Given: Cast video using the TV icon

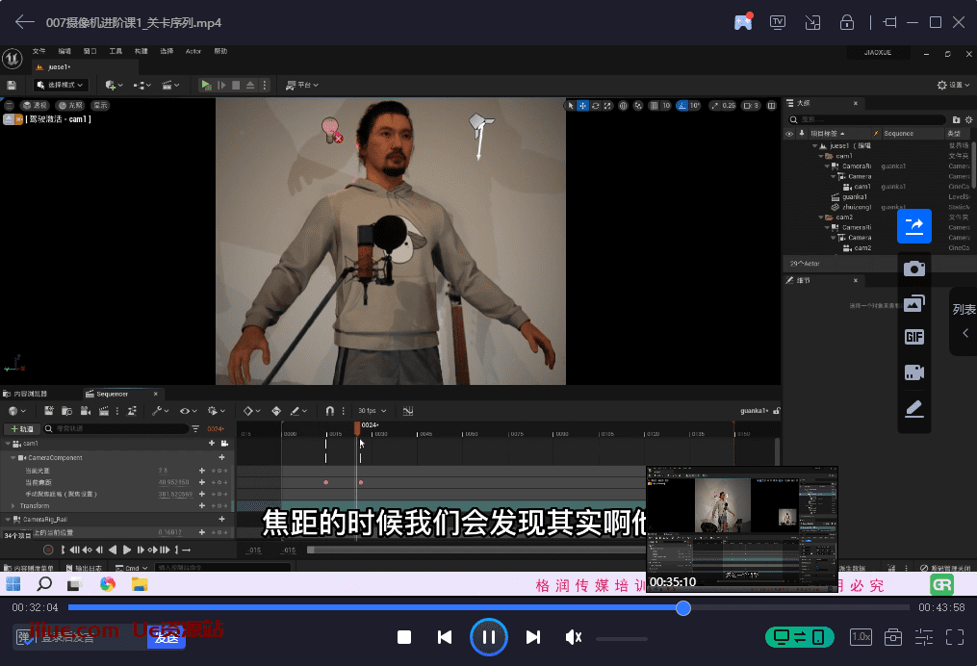Looking at the screenshot, I should [778, 22].
